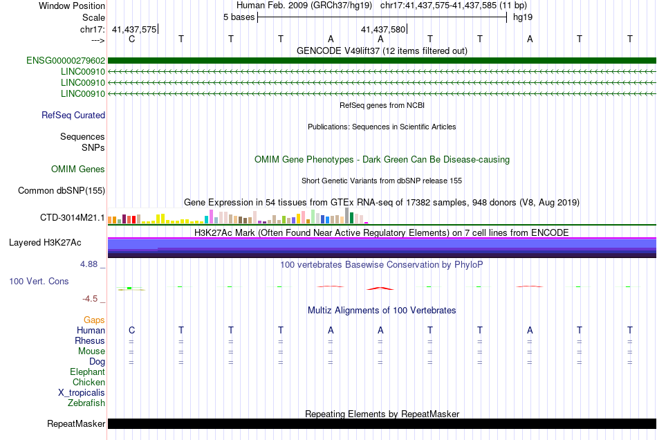Image resolution: width=657 pixels, height=440 pixels.
Task: Click the chr17: ruler label
Action: tap(93, 29)
